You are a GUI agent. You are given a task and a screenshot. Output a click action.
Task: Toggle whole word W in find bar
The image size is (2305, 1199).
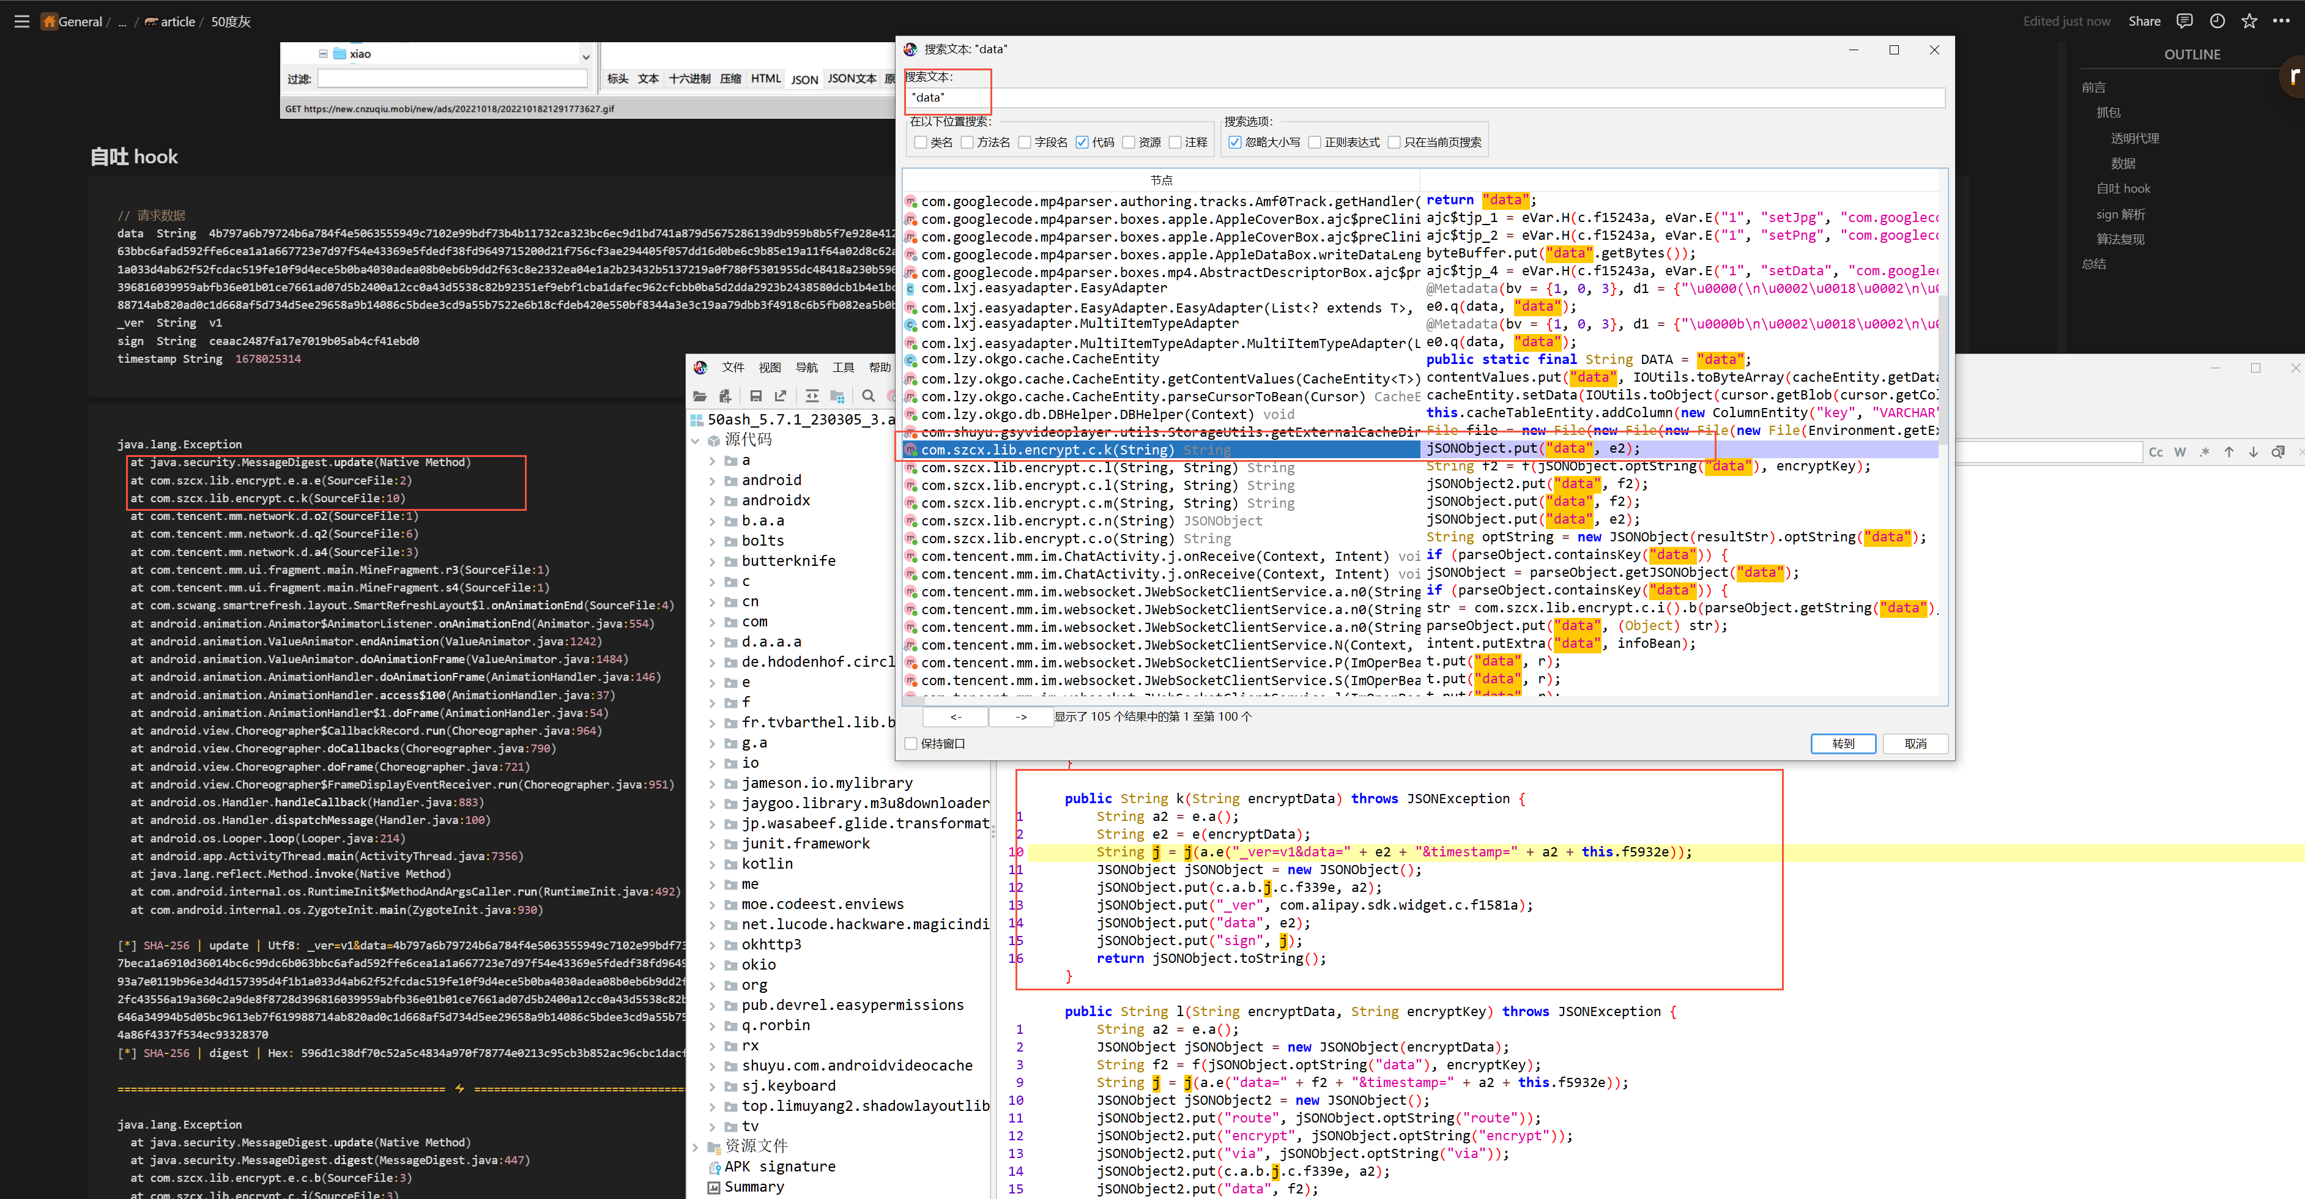tap(2180, 452)
